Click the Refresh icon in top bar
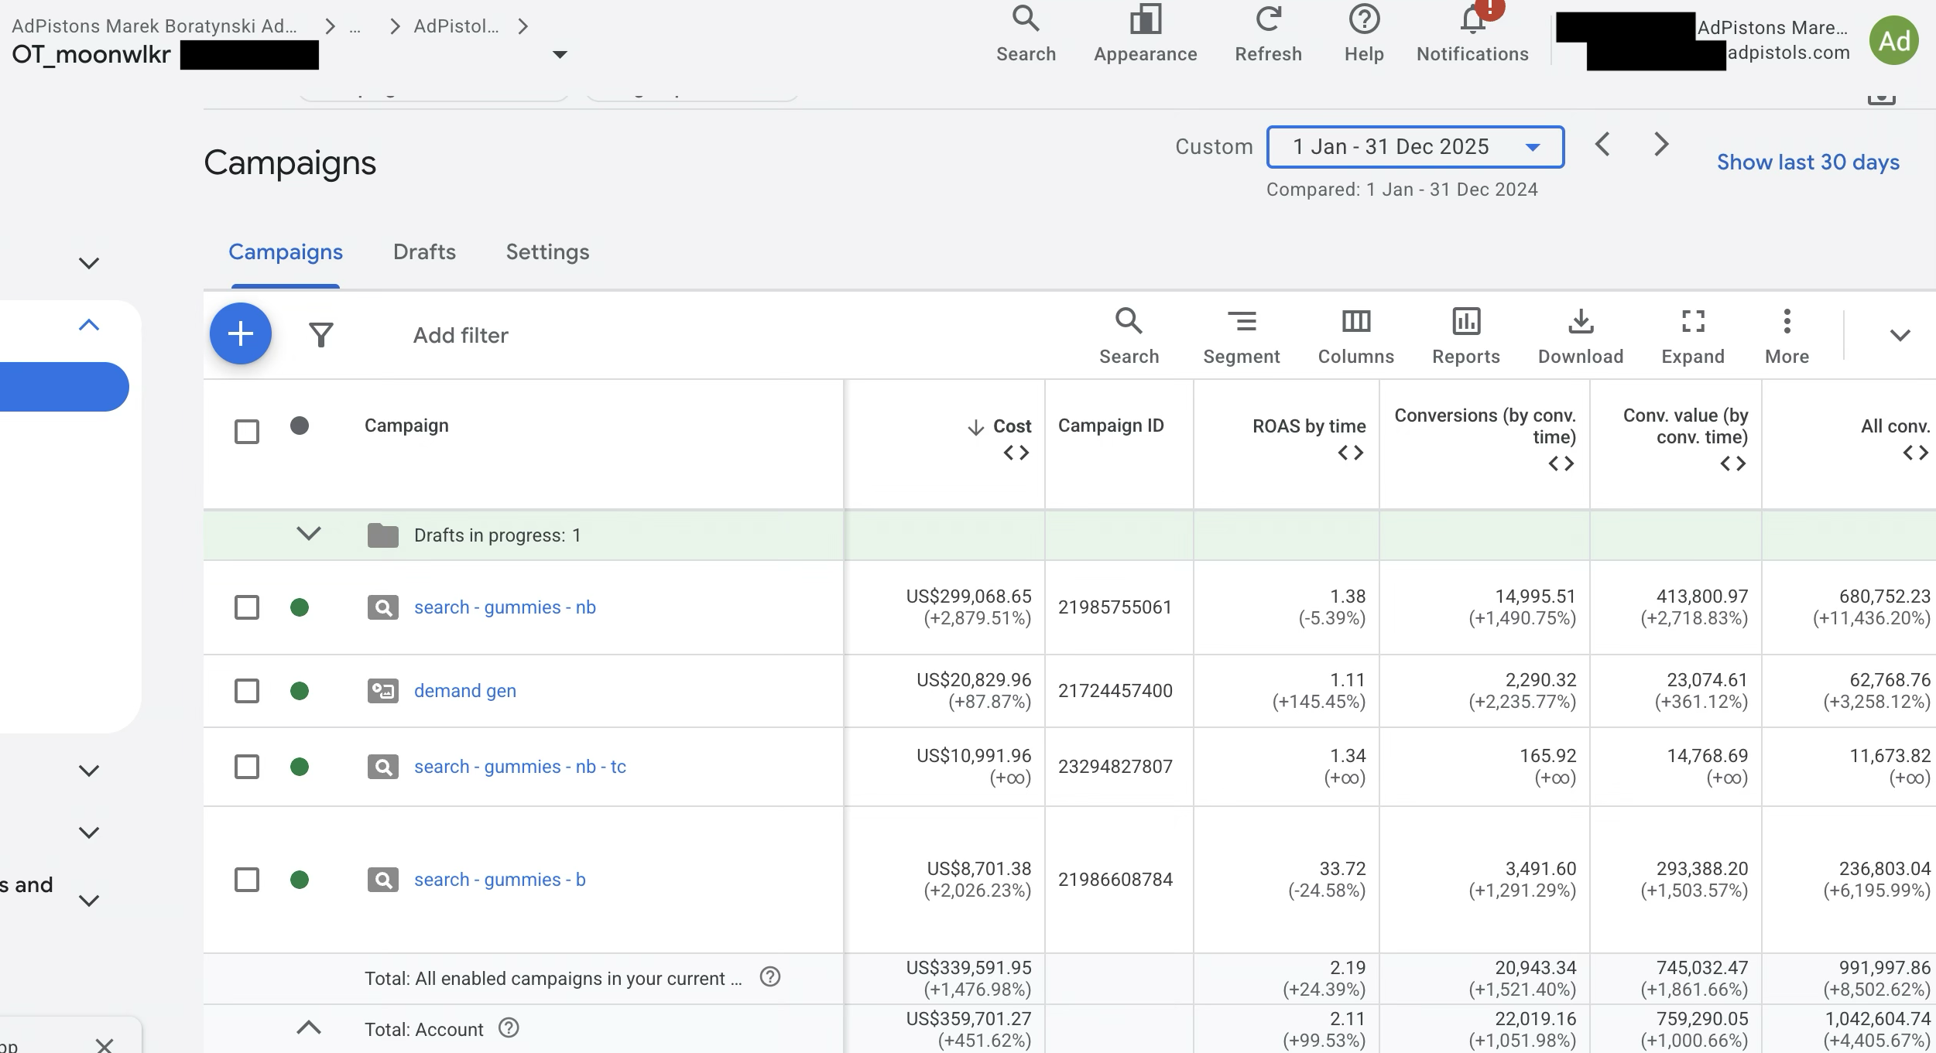This screenshot has width=1936, height=1053. pyautogui.click(x=1268, y=19)
